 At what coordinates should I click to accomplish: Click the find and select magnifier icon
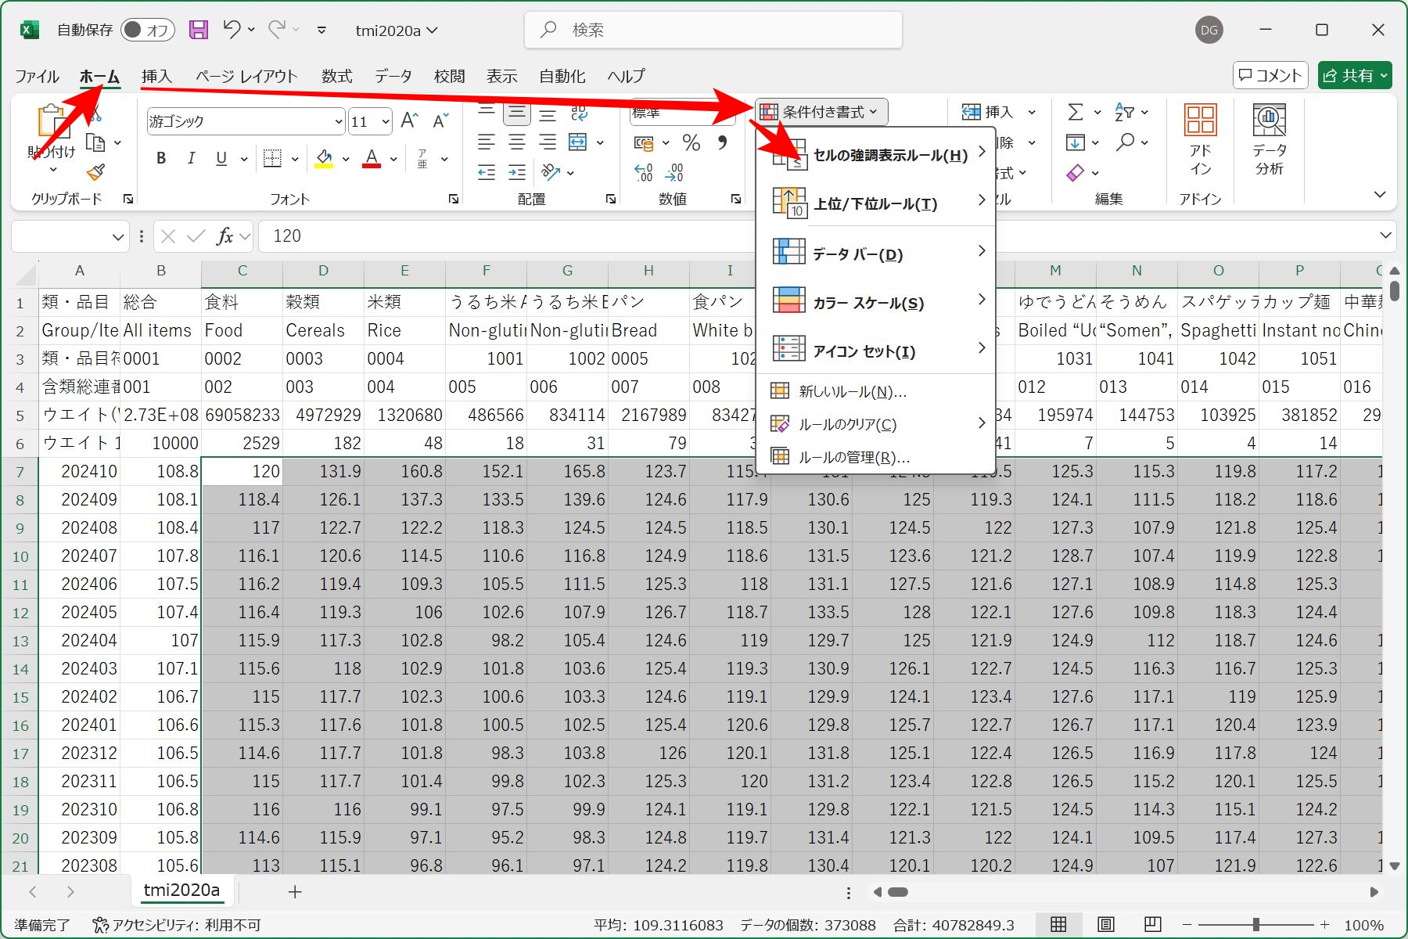(x=1125, y=142)
